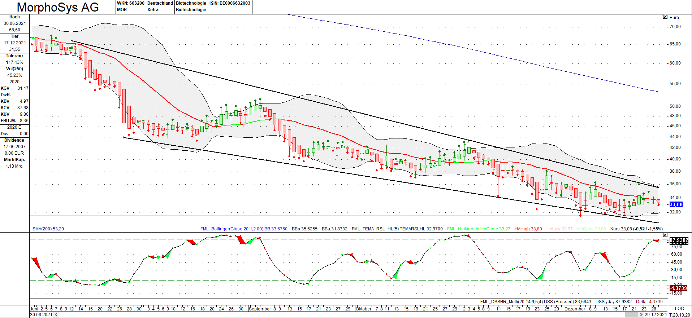
Task: Click the MarktKap. label
Action: point(14,160)
